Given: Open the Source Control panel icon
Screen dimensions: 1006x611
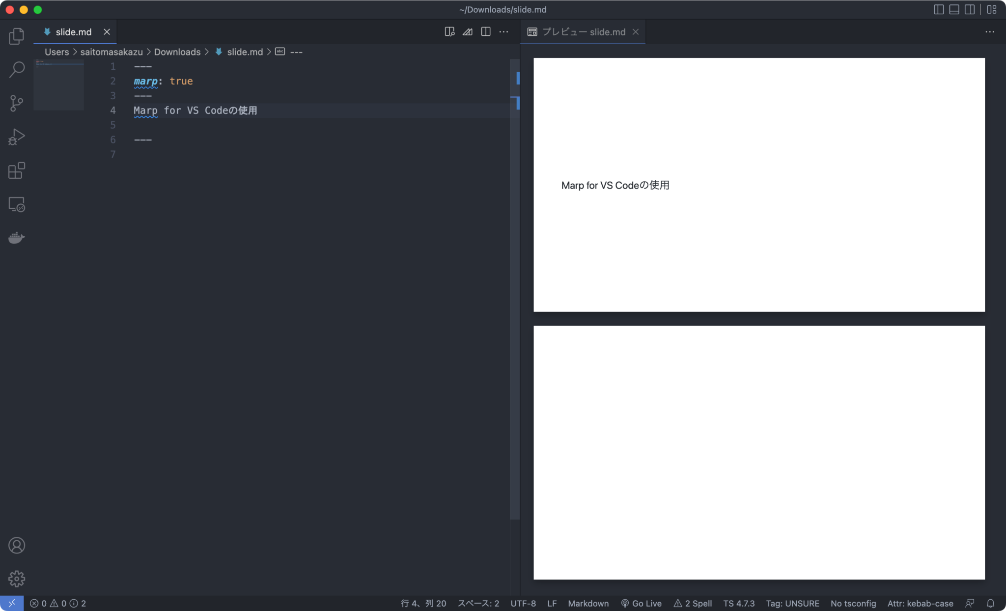Looking at the screenshot, I should point(17,103).
